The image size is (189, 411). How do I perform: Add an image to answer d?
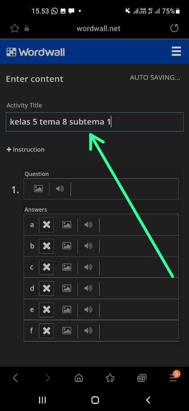coord(67,289)
